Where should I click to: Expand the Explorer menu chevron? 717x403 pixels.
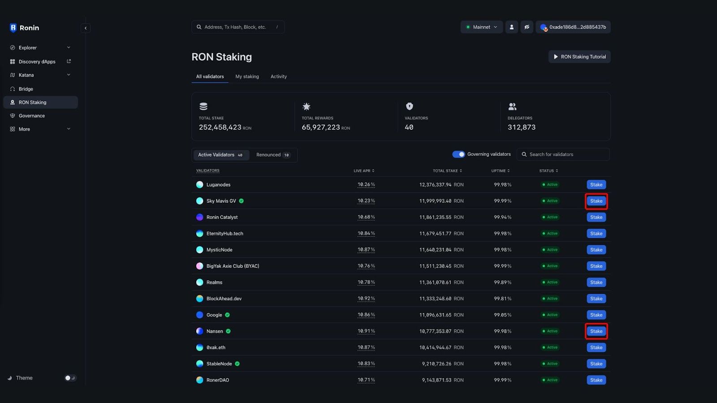[69, 47]
